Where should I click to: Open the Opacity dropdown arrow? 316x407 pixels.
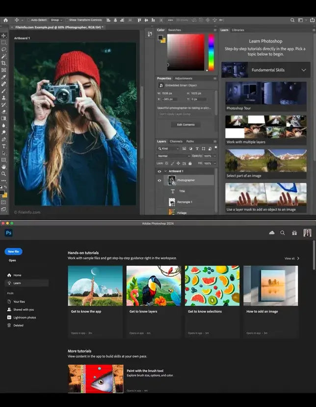pos(215,156)
